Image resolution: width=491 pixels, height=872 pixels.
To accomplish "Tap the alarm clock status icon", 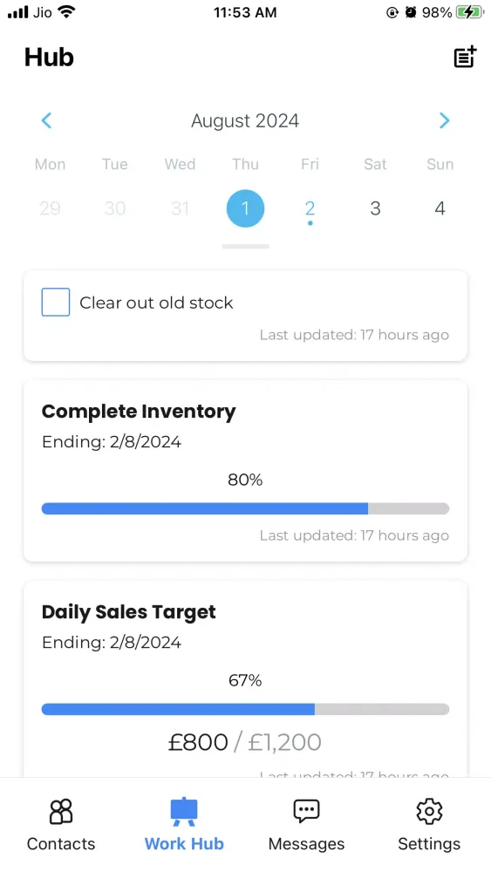I will coord(411,12).
